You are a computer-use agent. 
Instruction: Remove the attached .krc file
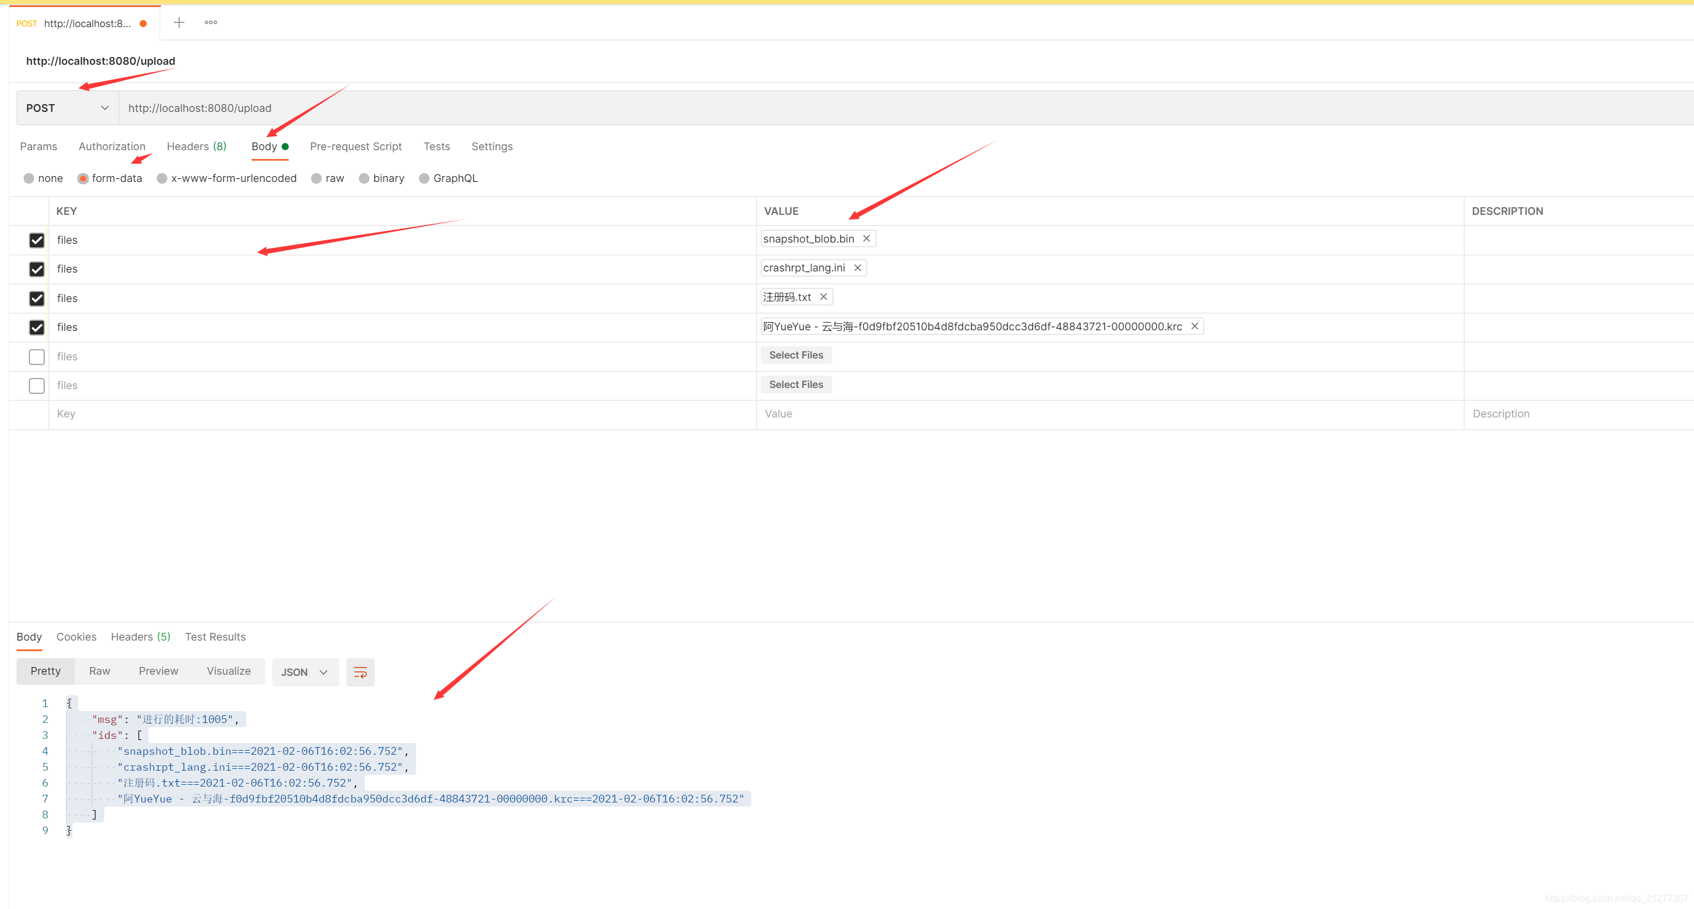(1194, 326)
